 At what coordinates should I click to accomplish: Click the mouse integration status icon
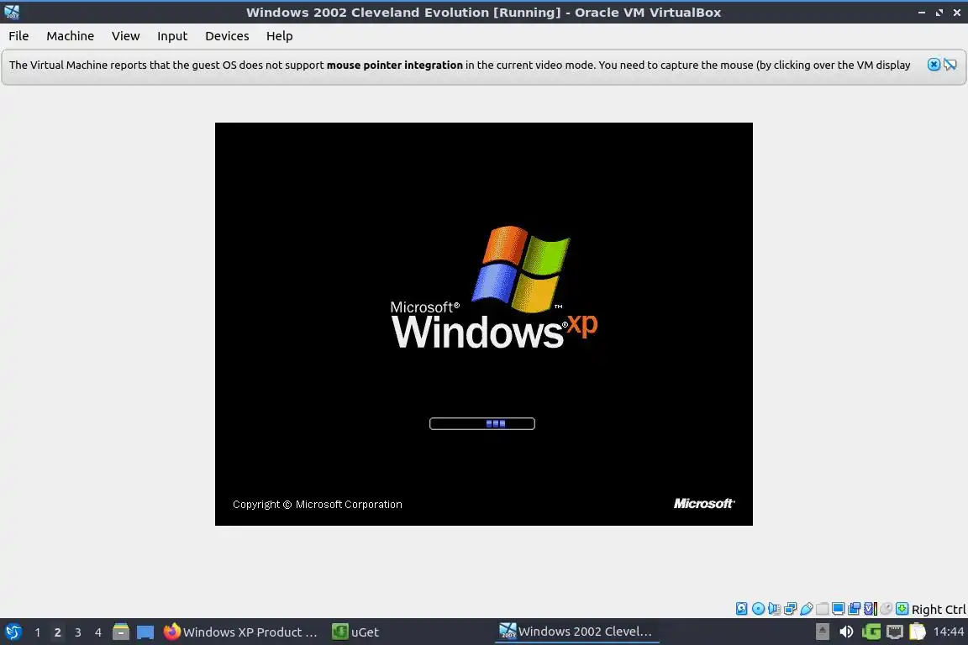click(886, 609)
